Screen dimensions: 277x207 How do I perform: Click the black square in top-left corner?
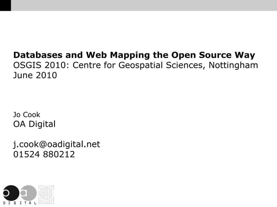coord(5,5)
